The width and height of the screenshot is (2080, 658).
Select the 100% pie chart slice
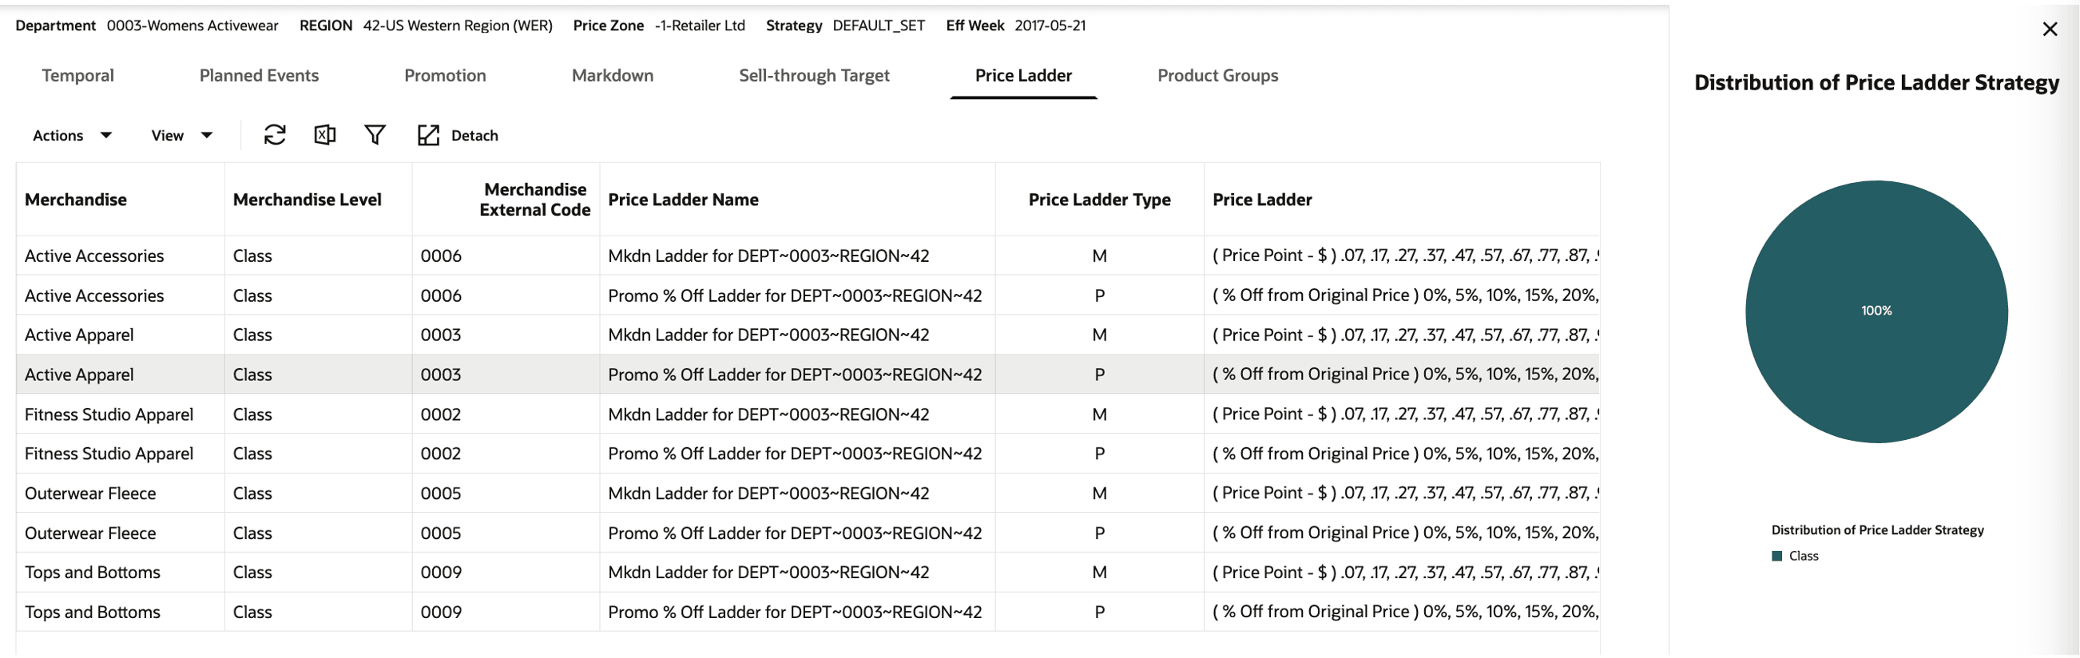point(1876,311)
